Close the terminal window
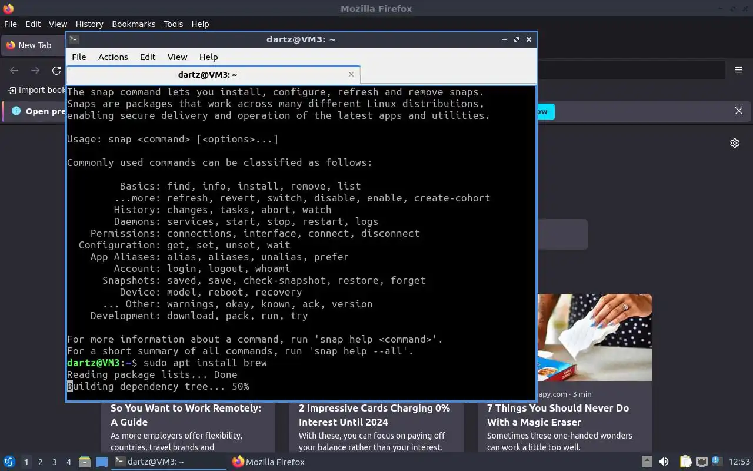 point(529,39)
